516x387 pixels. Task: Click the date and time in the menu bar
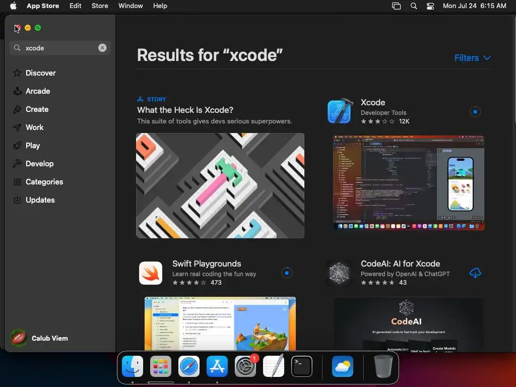(x=474, y=6)
